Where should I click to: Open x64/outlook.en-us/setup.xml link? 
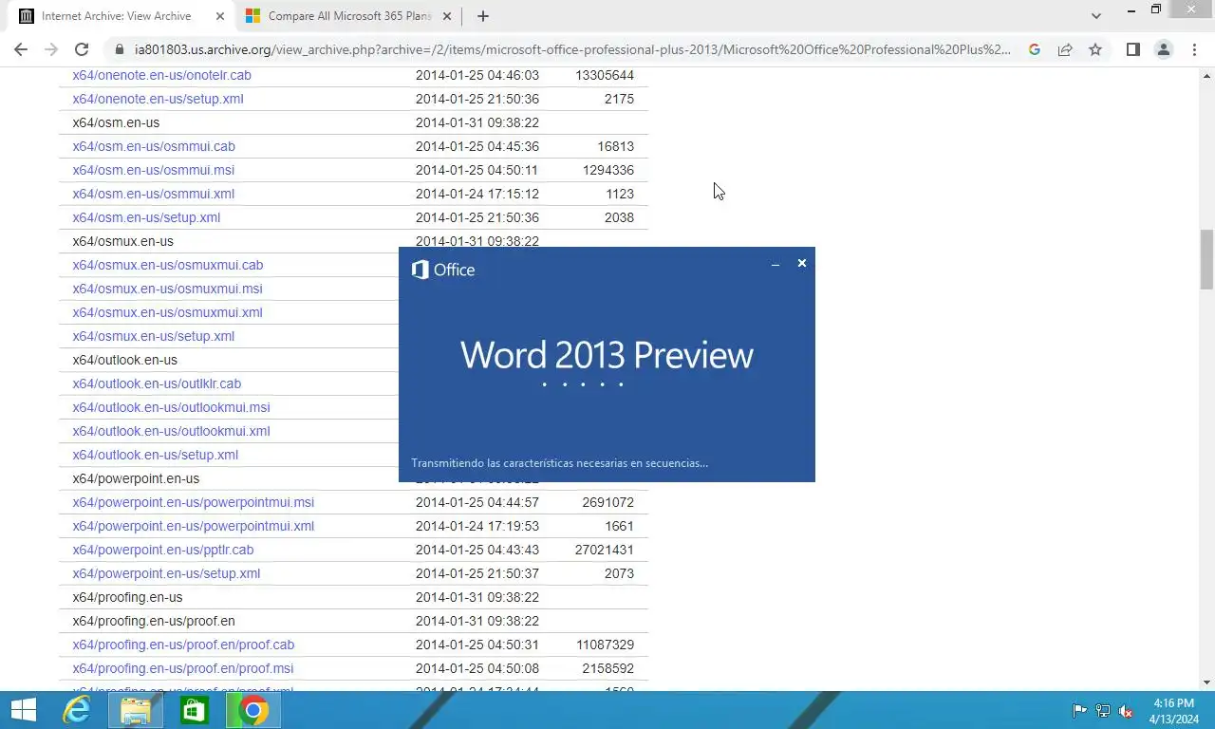click(155, 455)
